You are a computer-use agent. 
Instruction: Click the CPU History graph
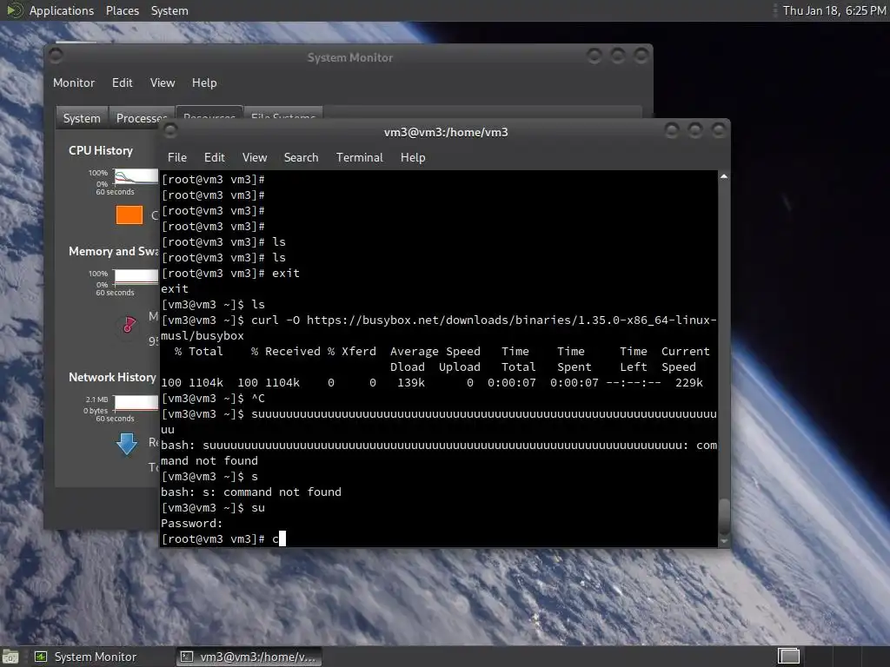136,176
